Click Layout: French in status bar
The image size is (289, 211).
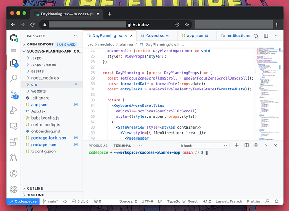[229, 201]
